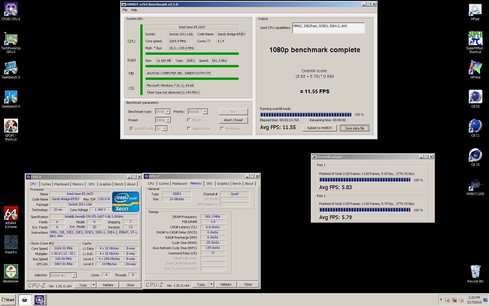Expand Tools arrow in right CPU-Z

[212, 284]
